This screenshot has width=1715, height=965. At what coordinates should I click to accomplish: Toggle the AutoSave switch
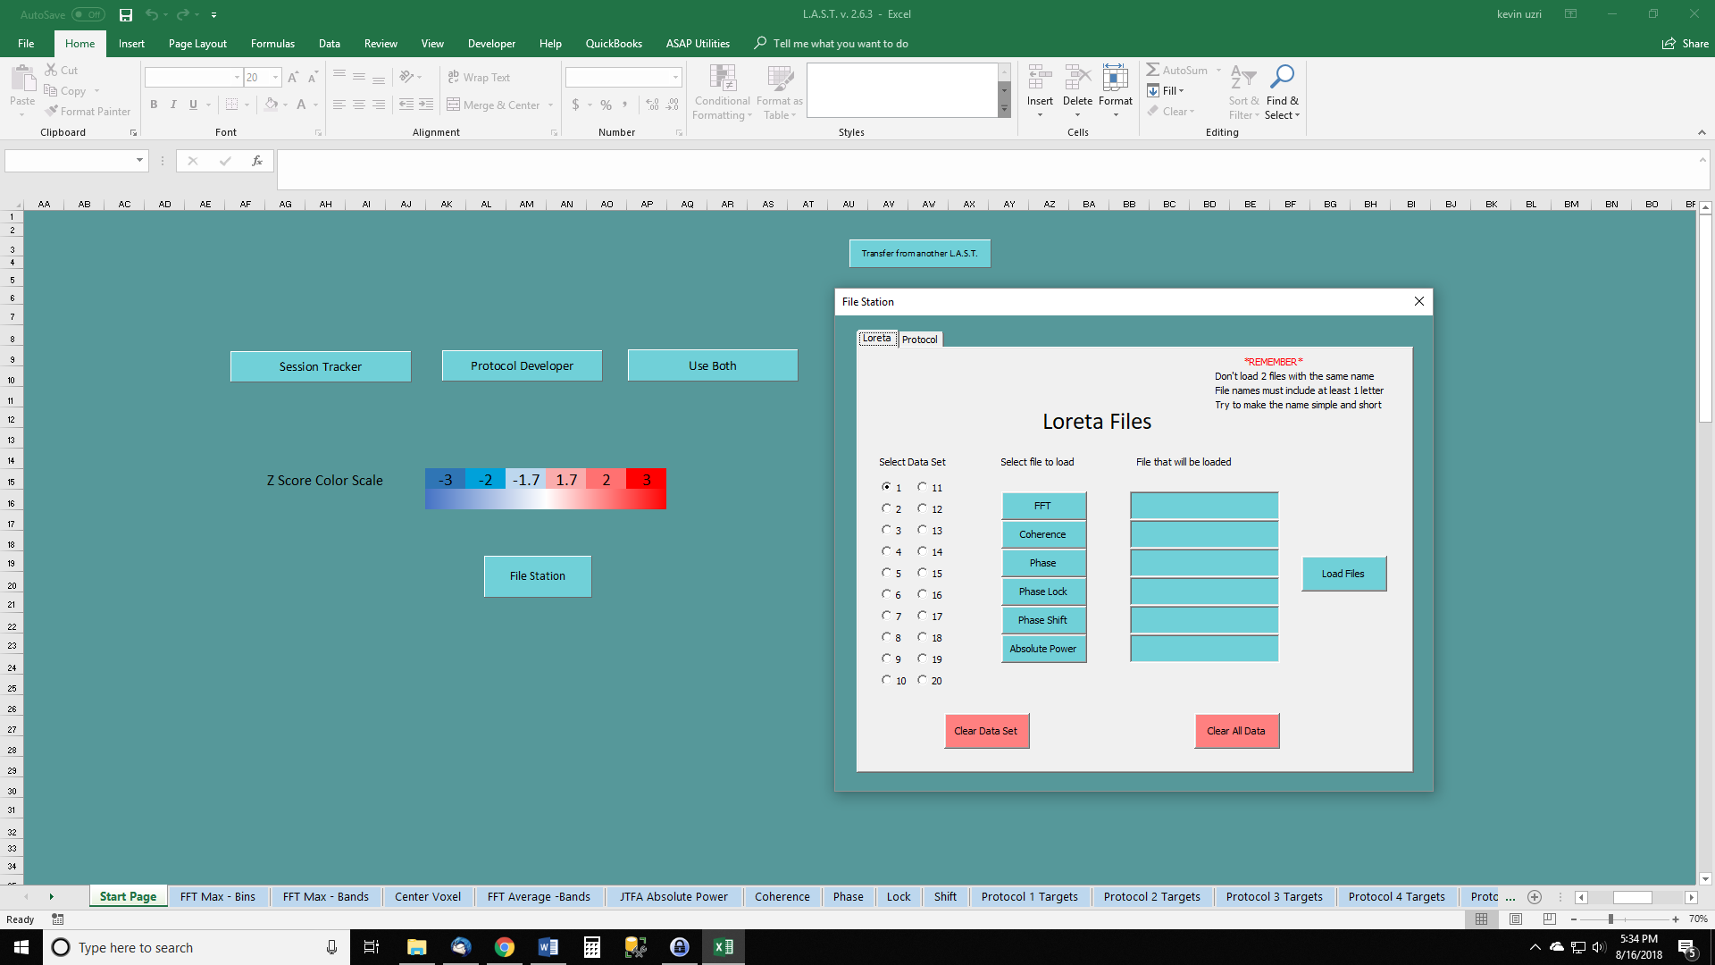pyautogui.click(x=88, y=14)
